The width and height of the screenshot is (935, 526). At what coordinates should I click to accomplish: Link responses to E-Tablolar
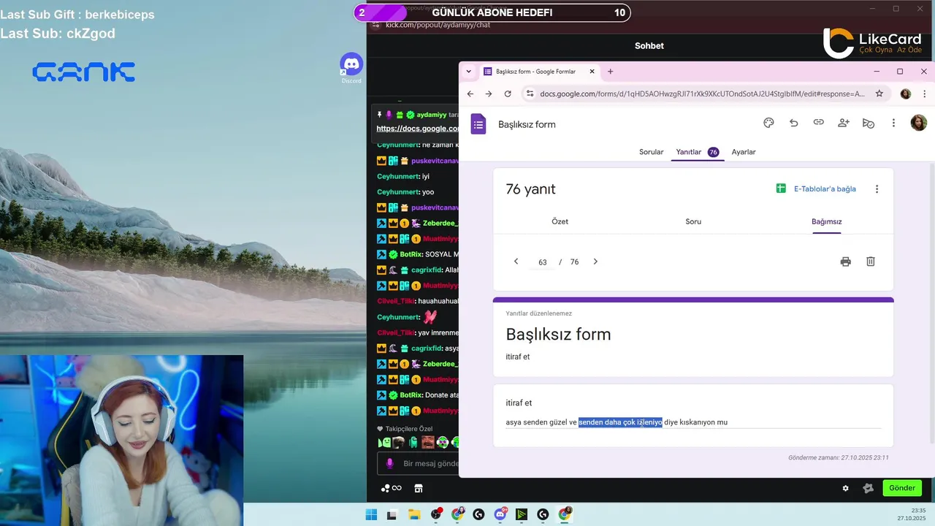coord(816,189)
